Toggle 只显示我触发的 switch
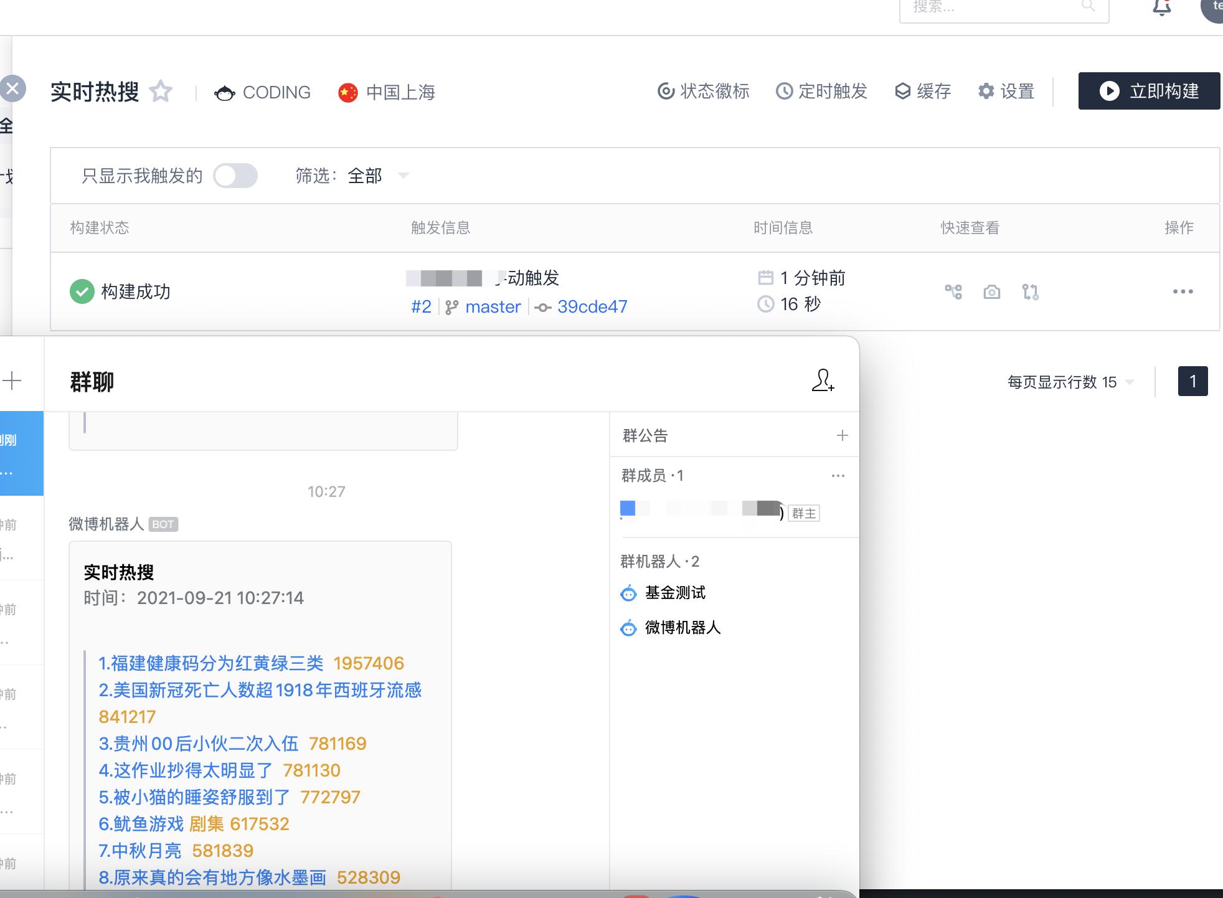1223x898 pixels. pyautogui.click(x=235, y=176)
